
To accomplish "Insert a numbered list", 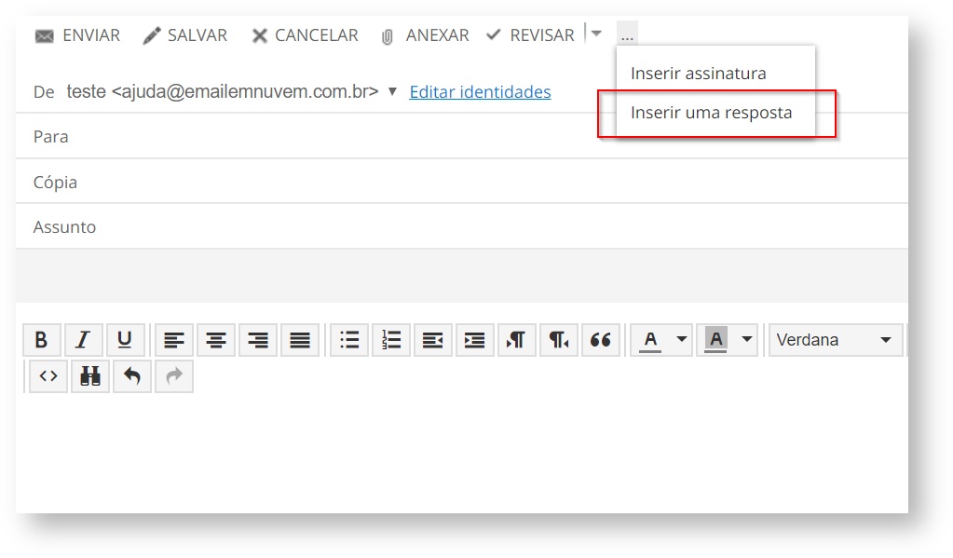I will point(391,340).
